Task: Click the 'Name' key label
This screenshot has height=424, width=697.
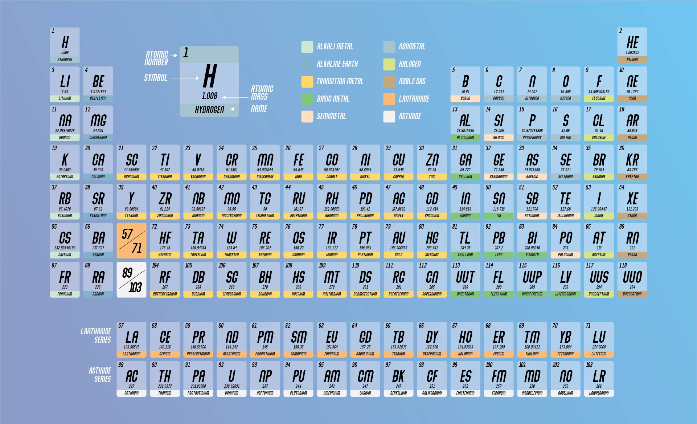Action: coord(259,109)
